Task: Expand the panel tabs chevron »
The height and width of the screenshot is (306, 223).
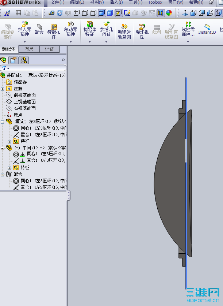Action: 63,60
